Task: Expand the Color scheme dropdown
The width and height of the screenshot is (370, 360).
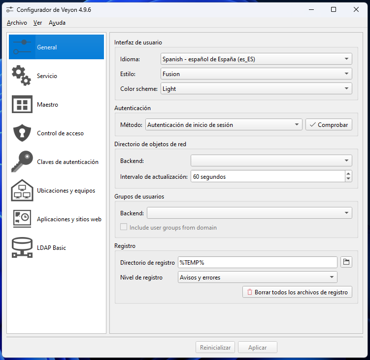Action: click(x=256, y=89)
